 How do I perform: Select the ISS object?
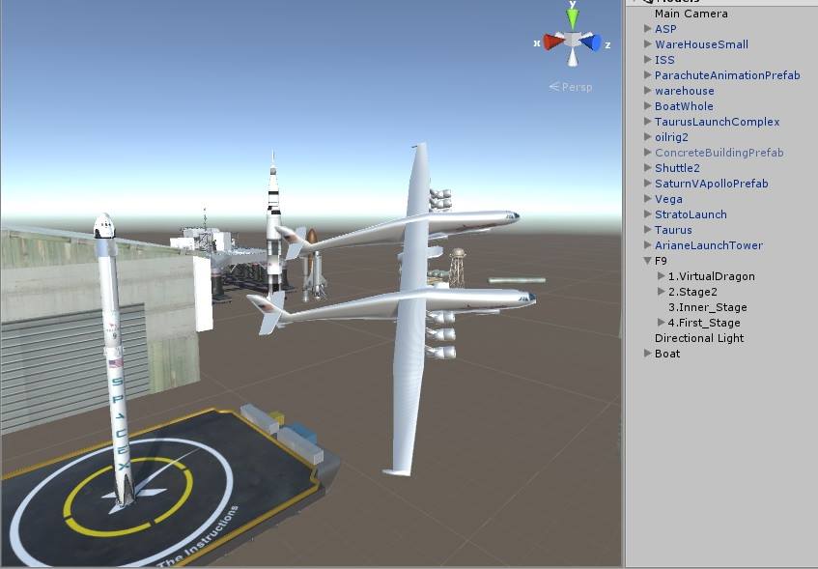click(664, 60)
